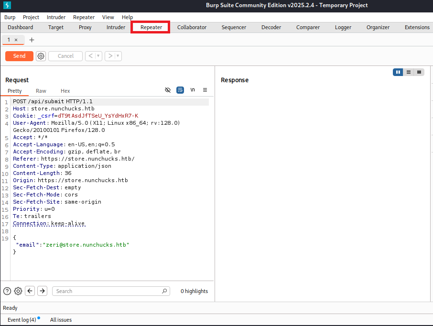Toggle hidden-items eye icon in request editor
Image resolution: width=433 pixels, height=326 pixels.
click(x=168, y=90)
